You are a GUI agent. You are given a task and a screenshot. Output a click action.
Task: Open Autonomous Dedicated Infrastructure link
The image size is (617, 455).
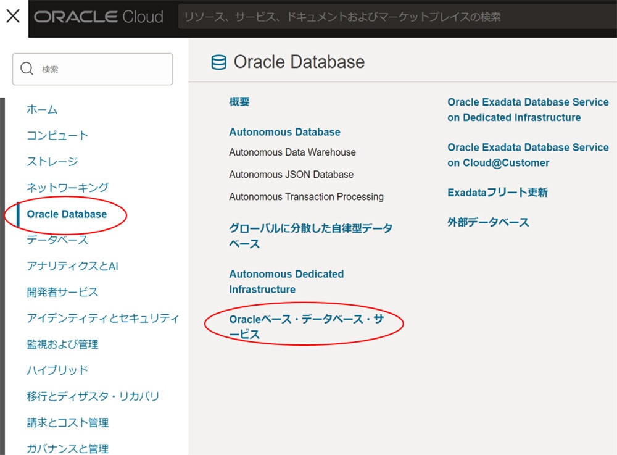pyautogui.click(x=286, y=282)
